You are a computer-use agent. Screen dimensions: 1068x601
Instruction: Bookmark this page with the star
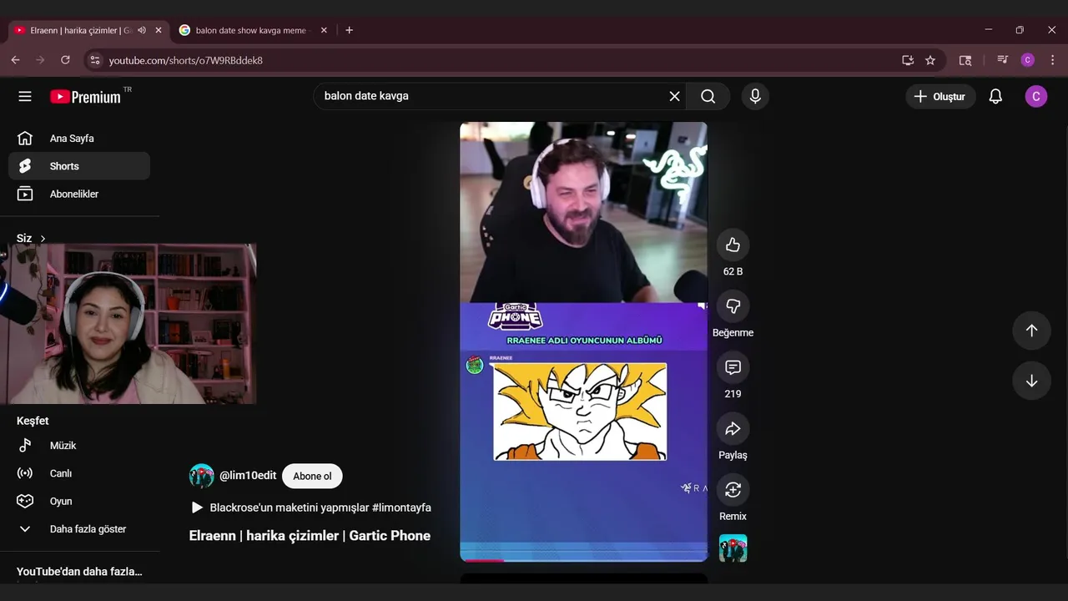930,60
